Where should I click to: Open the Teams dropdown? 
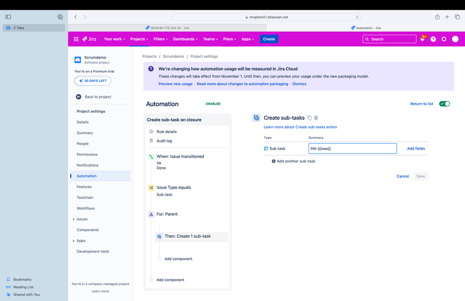pyautogui.click(x=210, y=39)
